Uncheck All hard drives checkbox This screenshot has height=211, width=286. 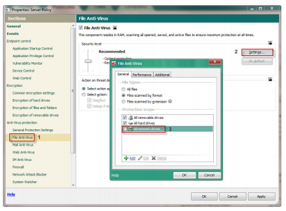(x=125, y=123)
